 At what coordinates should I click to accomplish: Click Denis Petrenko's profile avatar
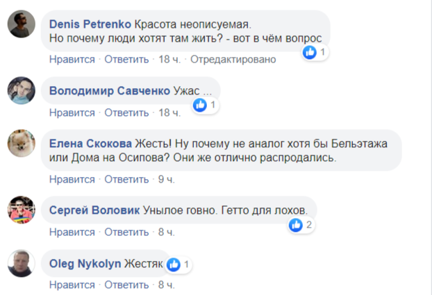click(x=22, y=26)
